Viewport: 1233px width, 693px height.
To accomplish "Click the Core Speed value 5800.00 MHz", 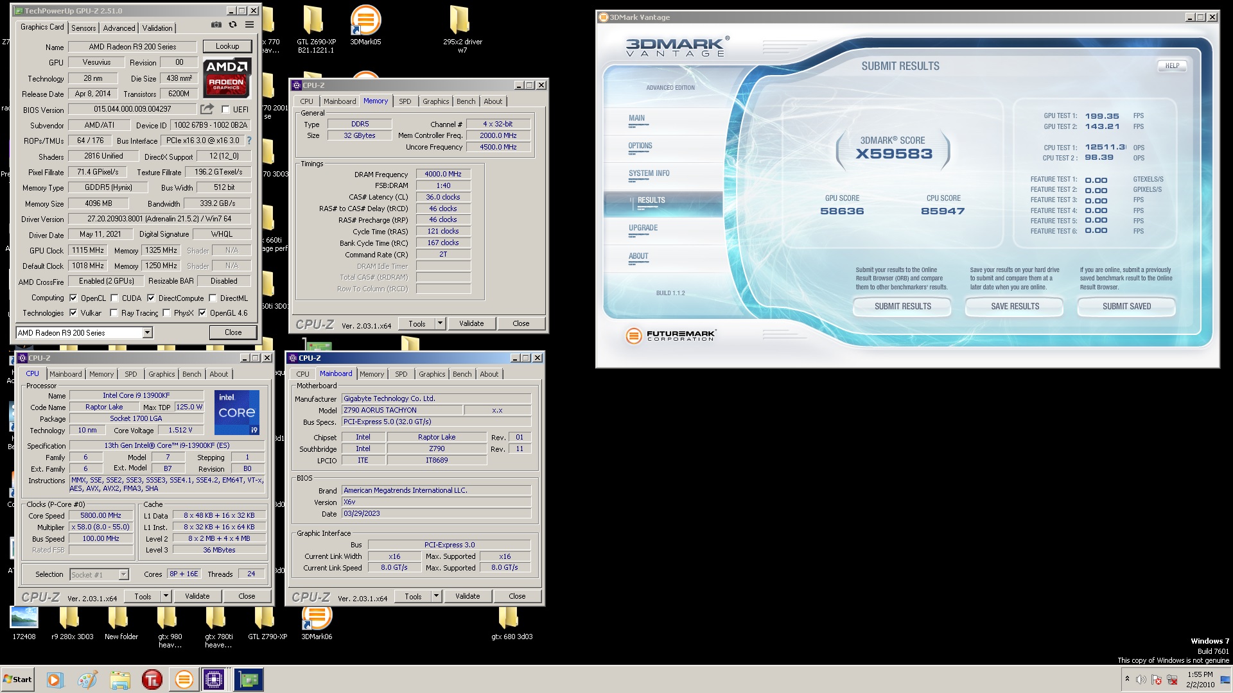I will tap(101, 515).
